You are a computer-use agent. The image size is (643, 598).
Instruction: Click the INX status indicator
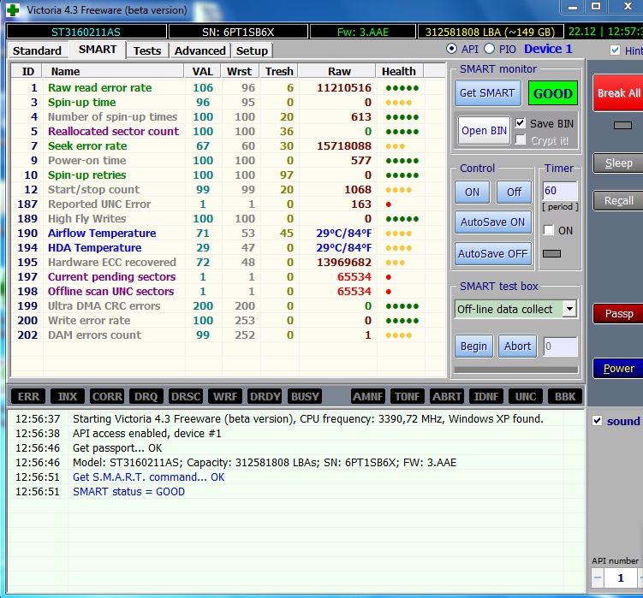(x=68, y=396)
